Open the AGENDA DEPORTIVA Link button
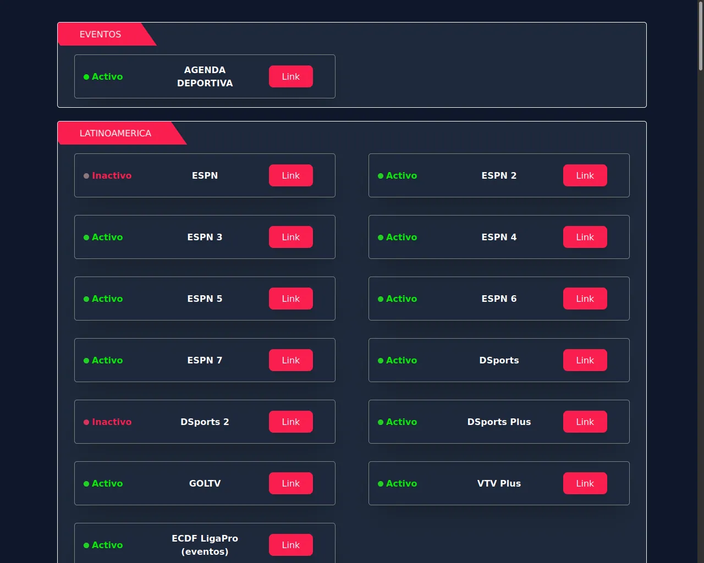 coord(291,76)
